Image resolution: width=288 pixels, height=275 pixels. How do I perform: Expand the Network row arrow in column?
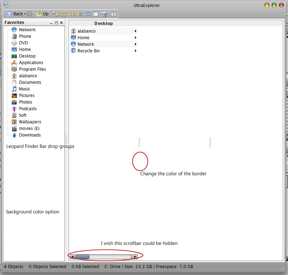pyautogui.click(x=136, y=44)
